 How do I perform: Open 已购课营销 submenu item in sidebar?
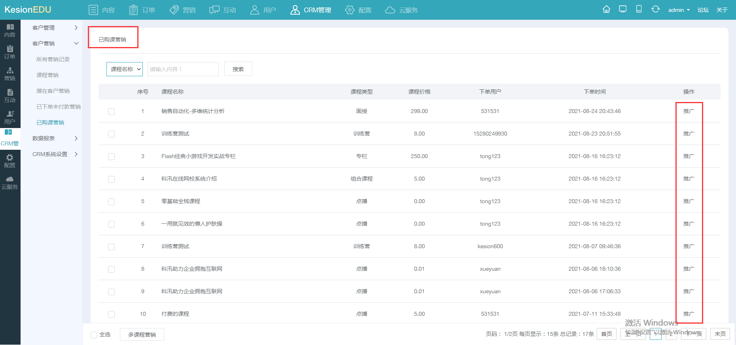(x=50, y=123)
